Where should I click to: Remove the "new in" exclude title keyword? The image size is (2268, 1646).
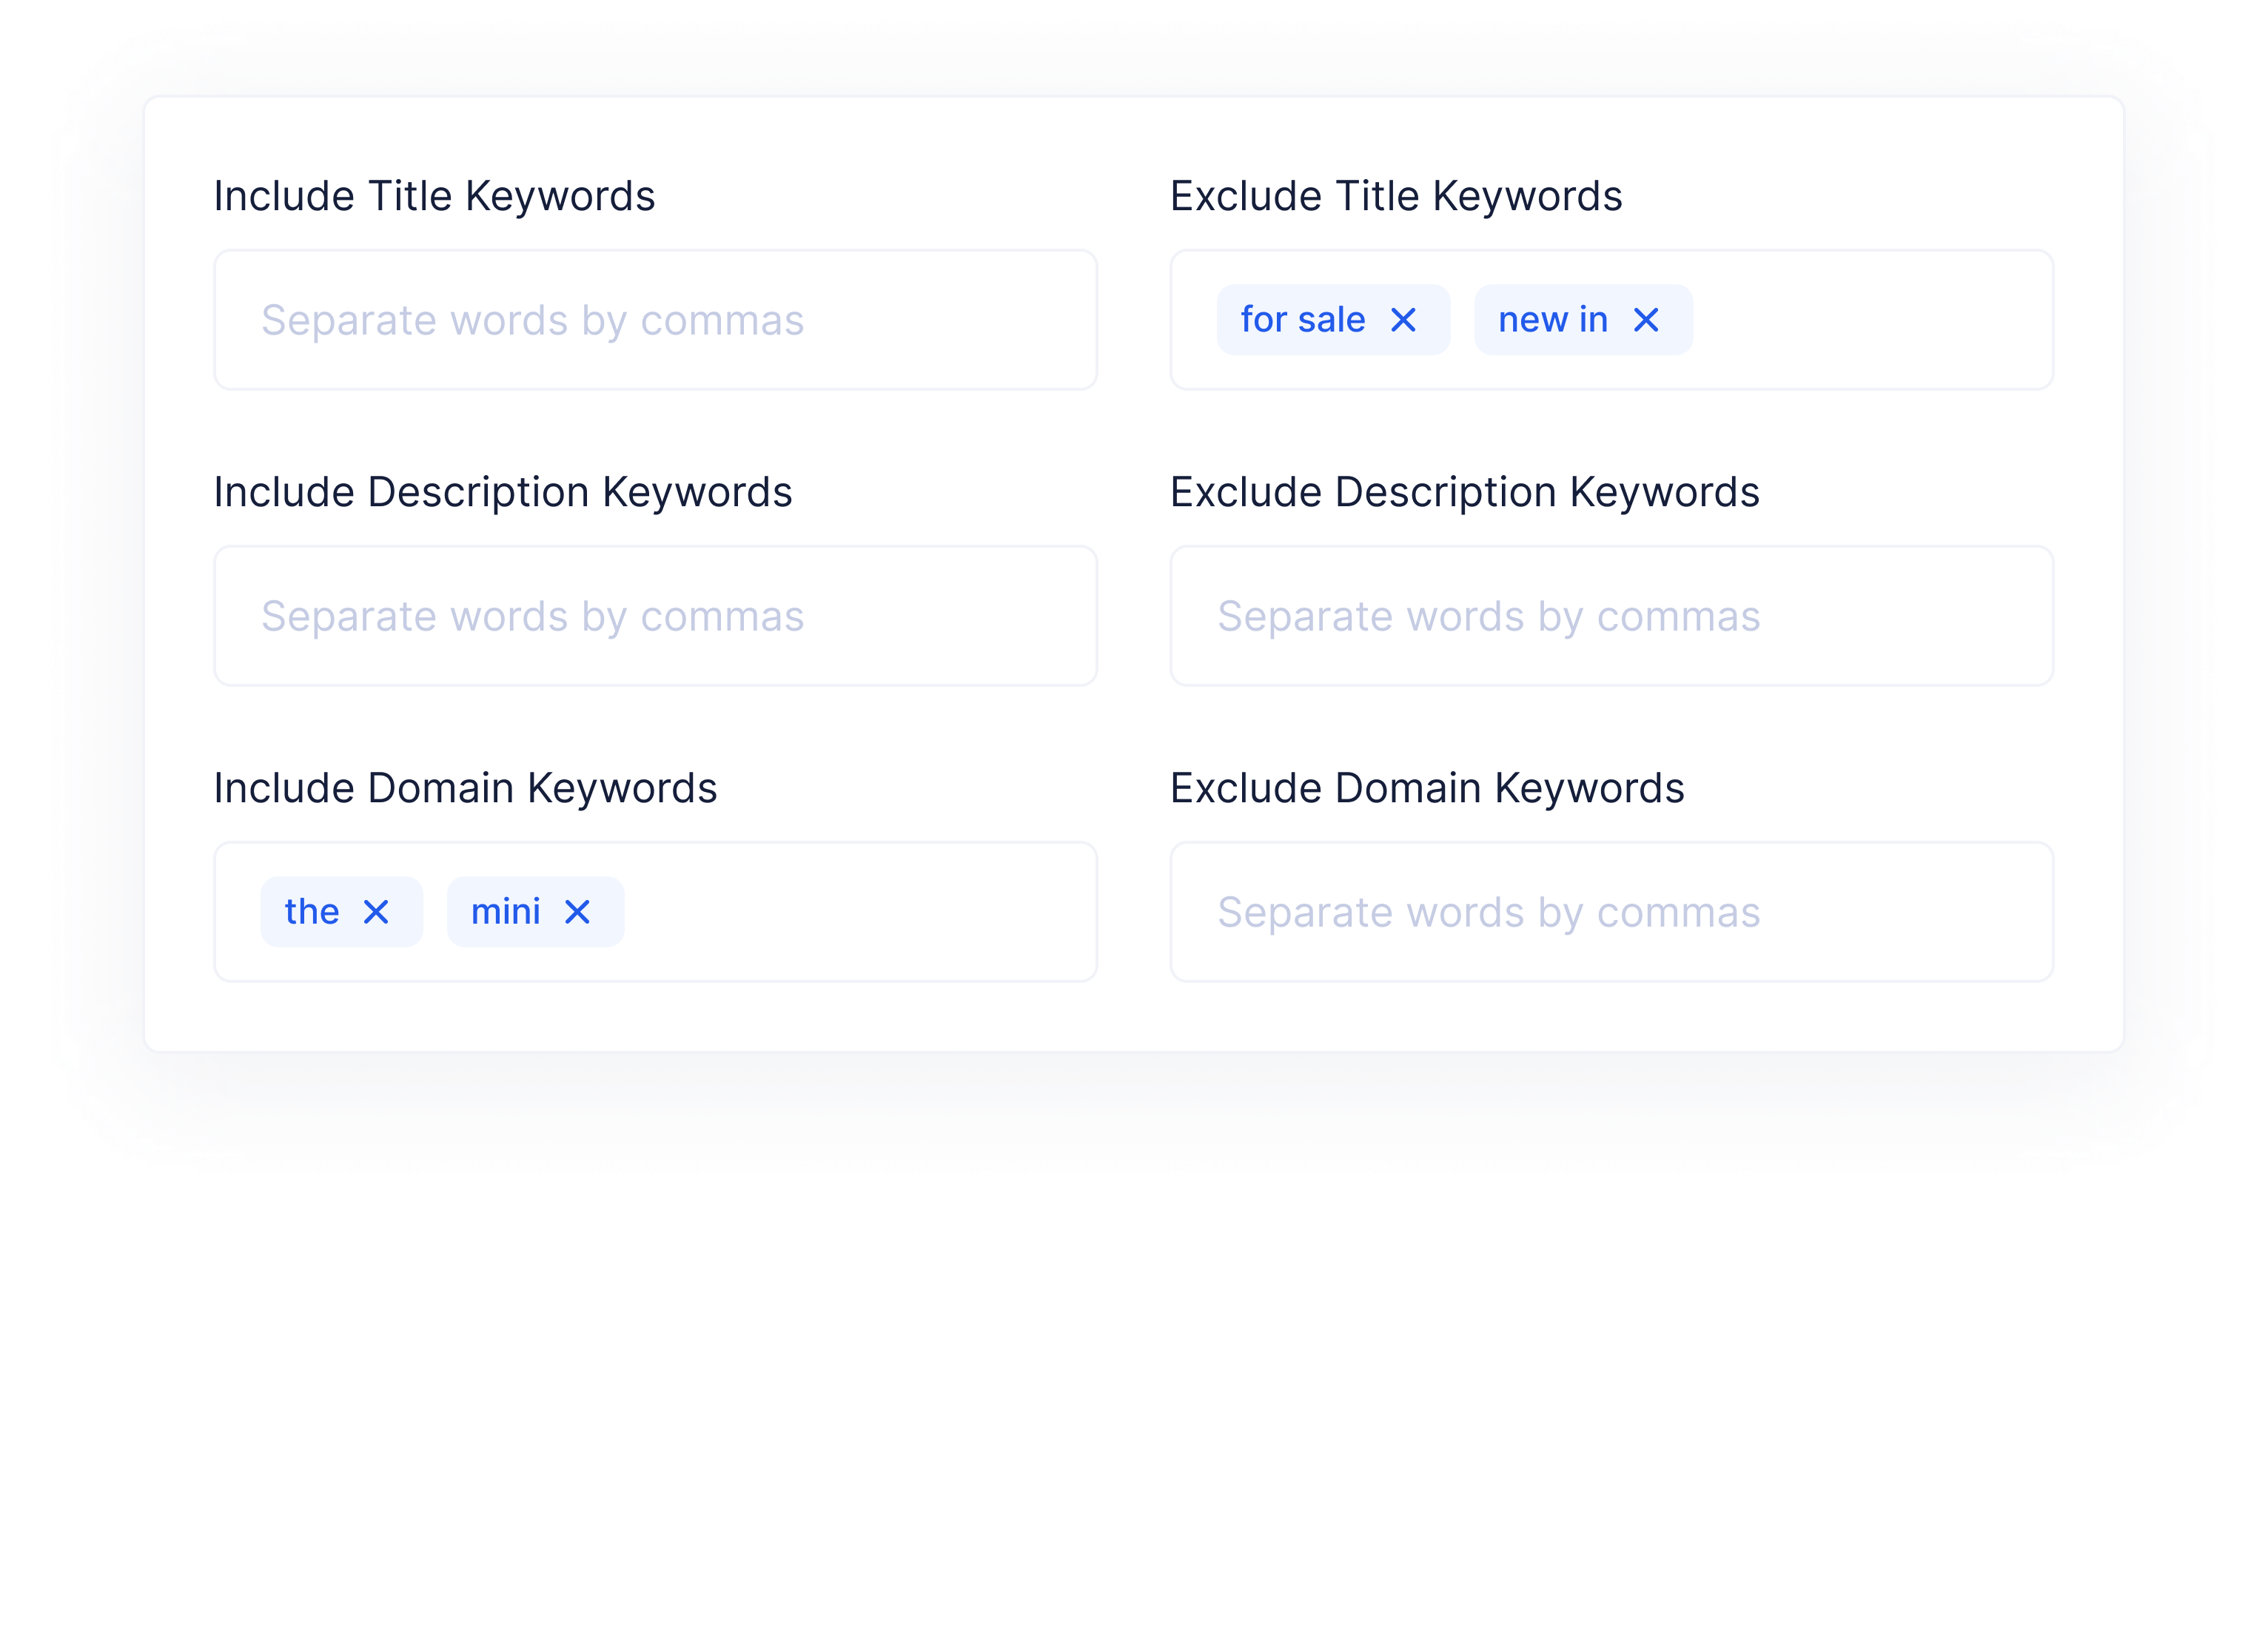click(x=1646, y=320)
